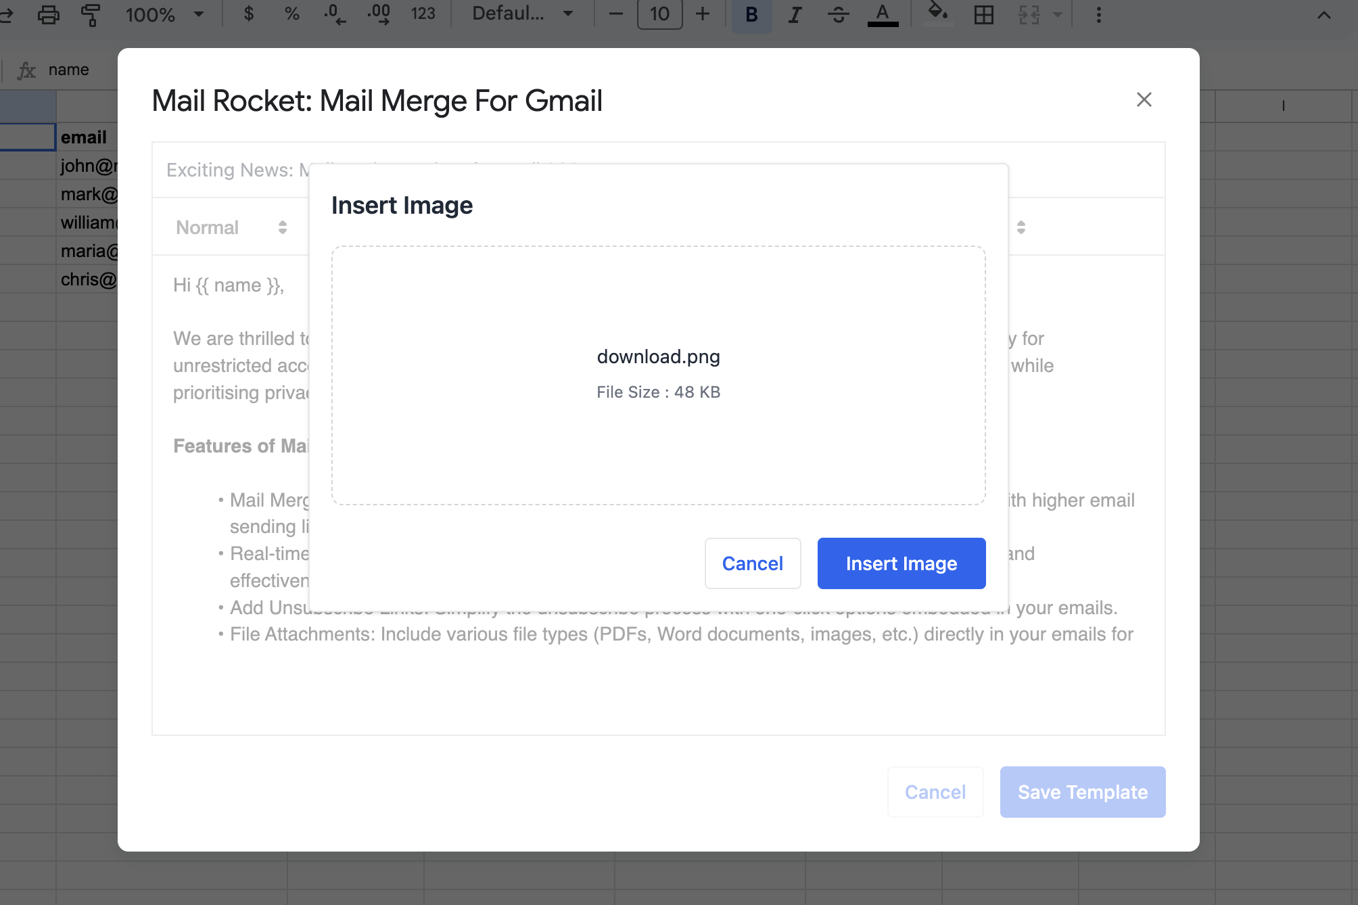The width and height of the screenshot is (1358, 905).
Task: Open borders icon in toolbar
Action: [x=983, y=14]
